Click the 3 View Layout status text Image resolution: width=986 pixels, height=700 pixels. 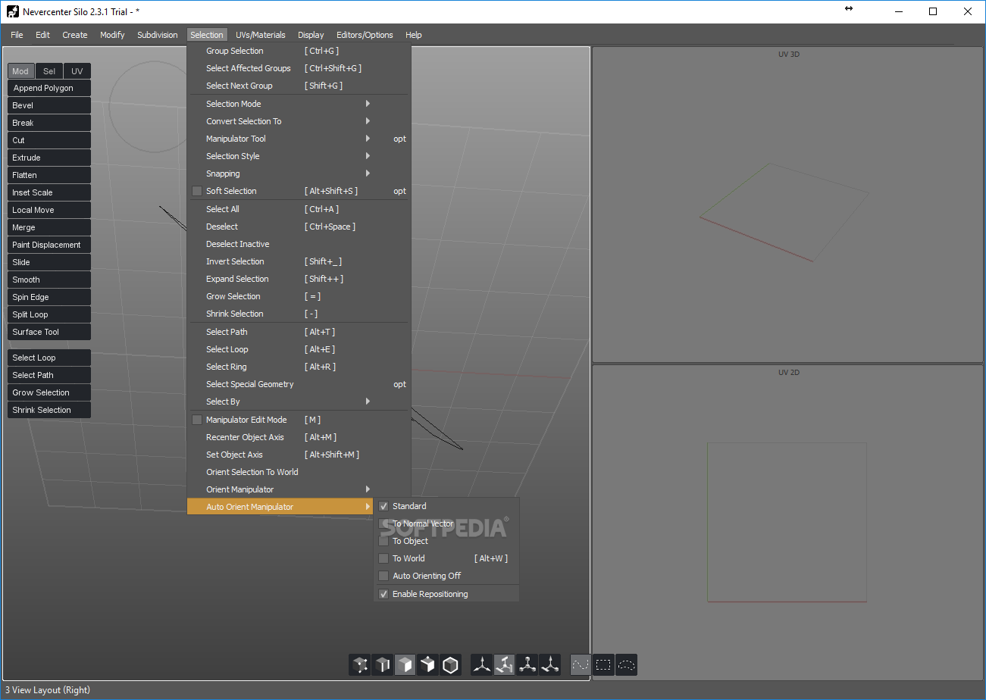[x=48, y=690]
